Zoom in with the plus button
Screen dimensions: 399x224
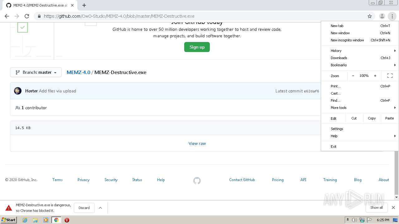pos(375,76)
